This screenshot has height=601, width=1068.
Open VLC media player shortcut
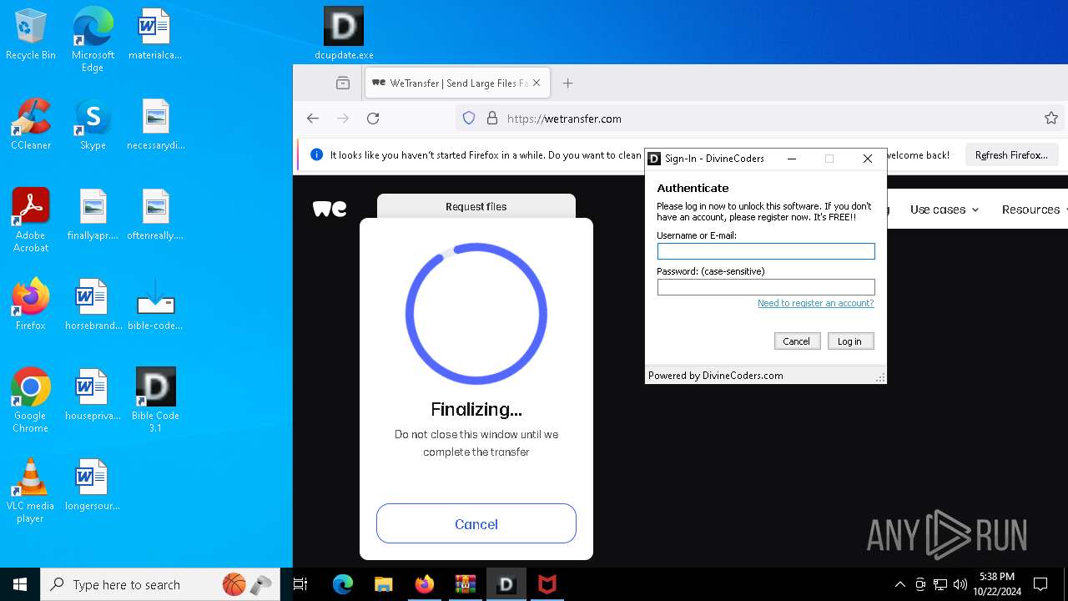[31, 491]
